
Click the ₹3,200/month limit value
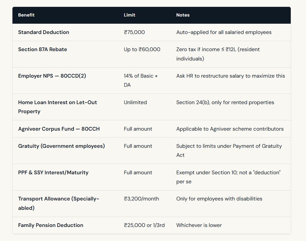(x=141, y=199)
